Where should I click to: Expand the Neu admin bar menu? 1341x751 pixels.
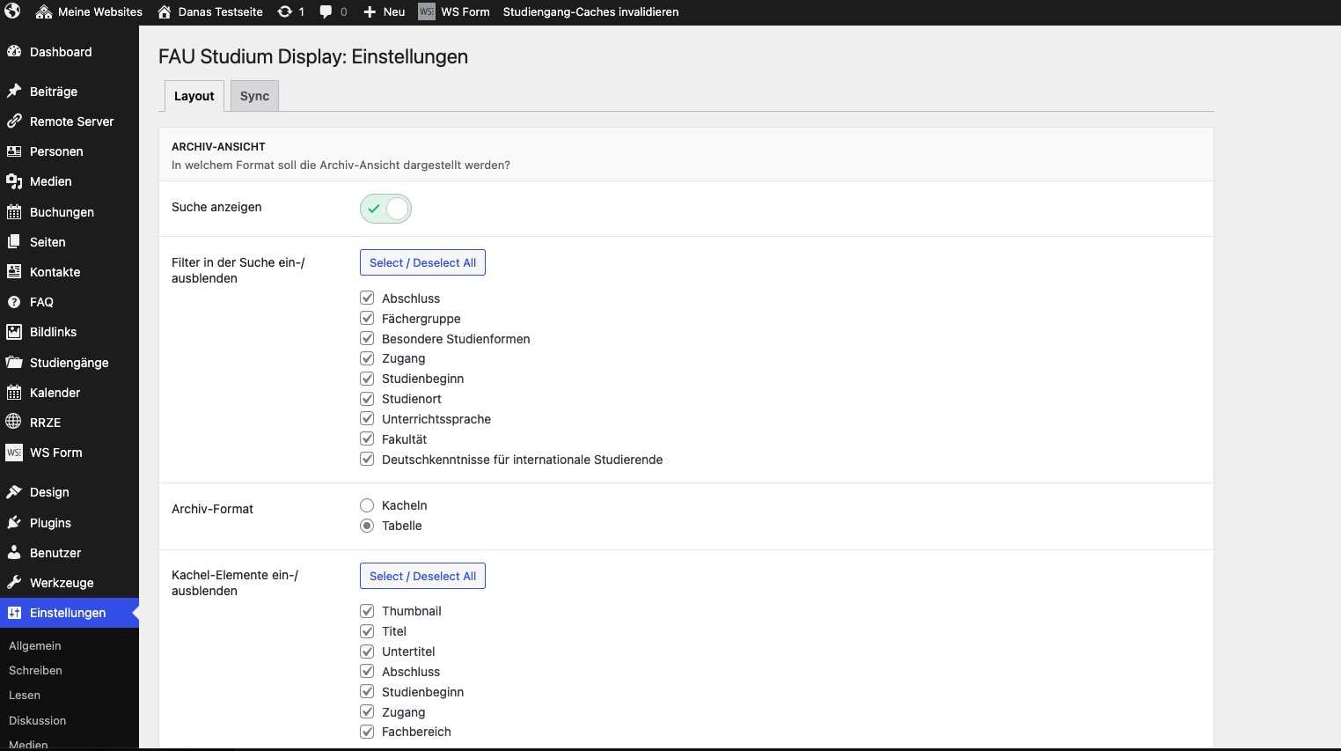tap(385, 11)
